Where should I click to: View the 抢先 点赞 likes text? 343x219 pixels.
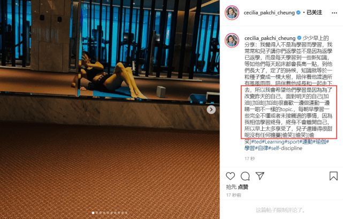click(x=237, y=187)
